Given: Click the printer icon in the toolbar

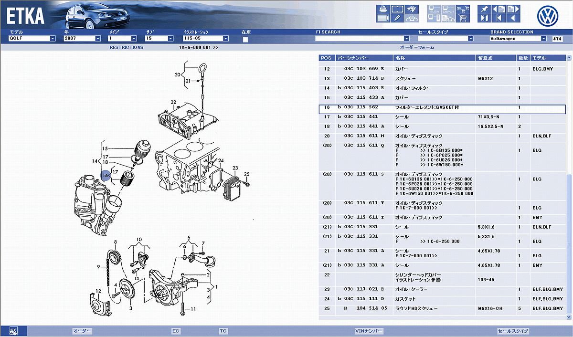Looking at the screenshot, I should (x=382, y=9).
